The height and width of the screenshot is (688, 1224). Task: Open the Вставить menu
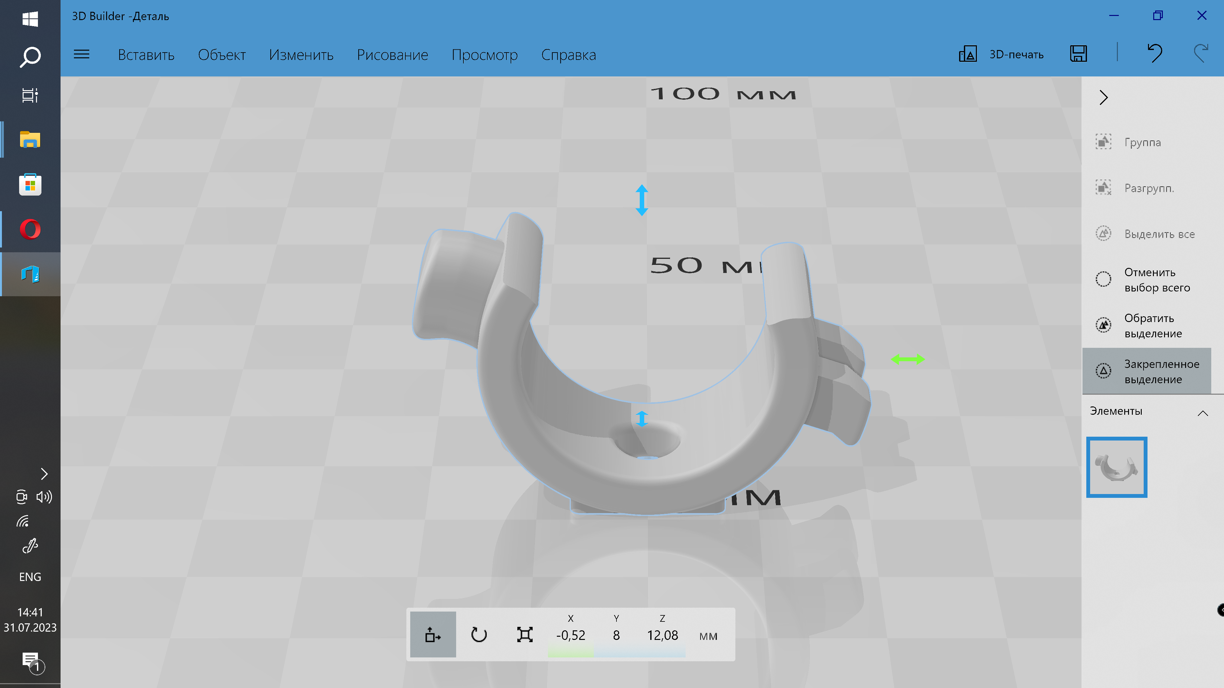[x=146, y=55]
